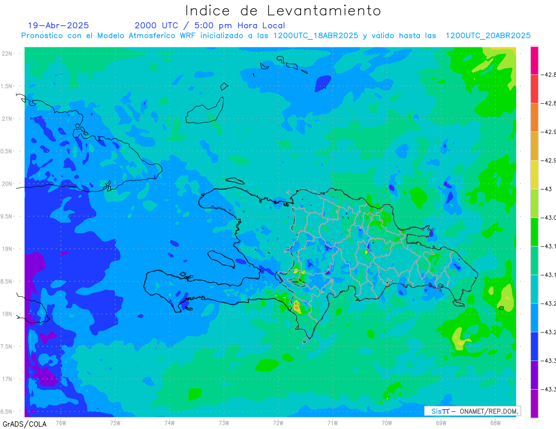
Task: Click the '74W' longitude label
Action: pyautogui.click(x=170, y=423)
